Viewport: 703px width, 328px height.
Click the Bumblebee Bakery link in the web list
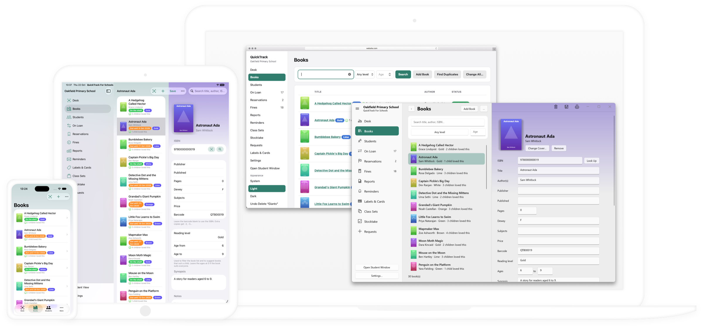[x=327, y=137]
